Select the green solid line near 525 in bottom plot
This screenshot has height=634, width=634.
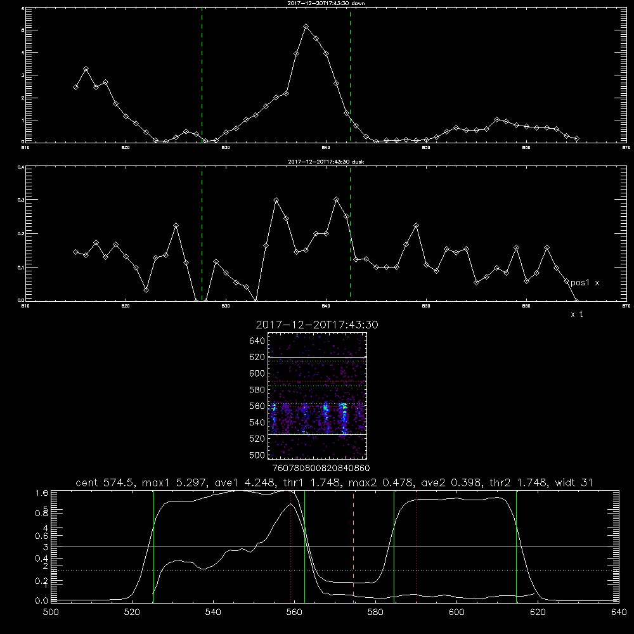coord(153,546)
